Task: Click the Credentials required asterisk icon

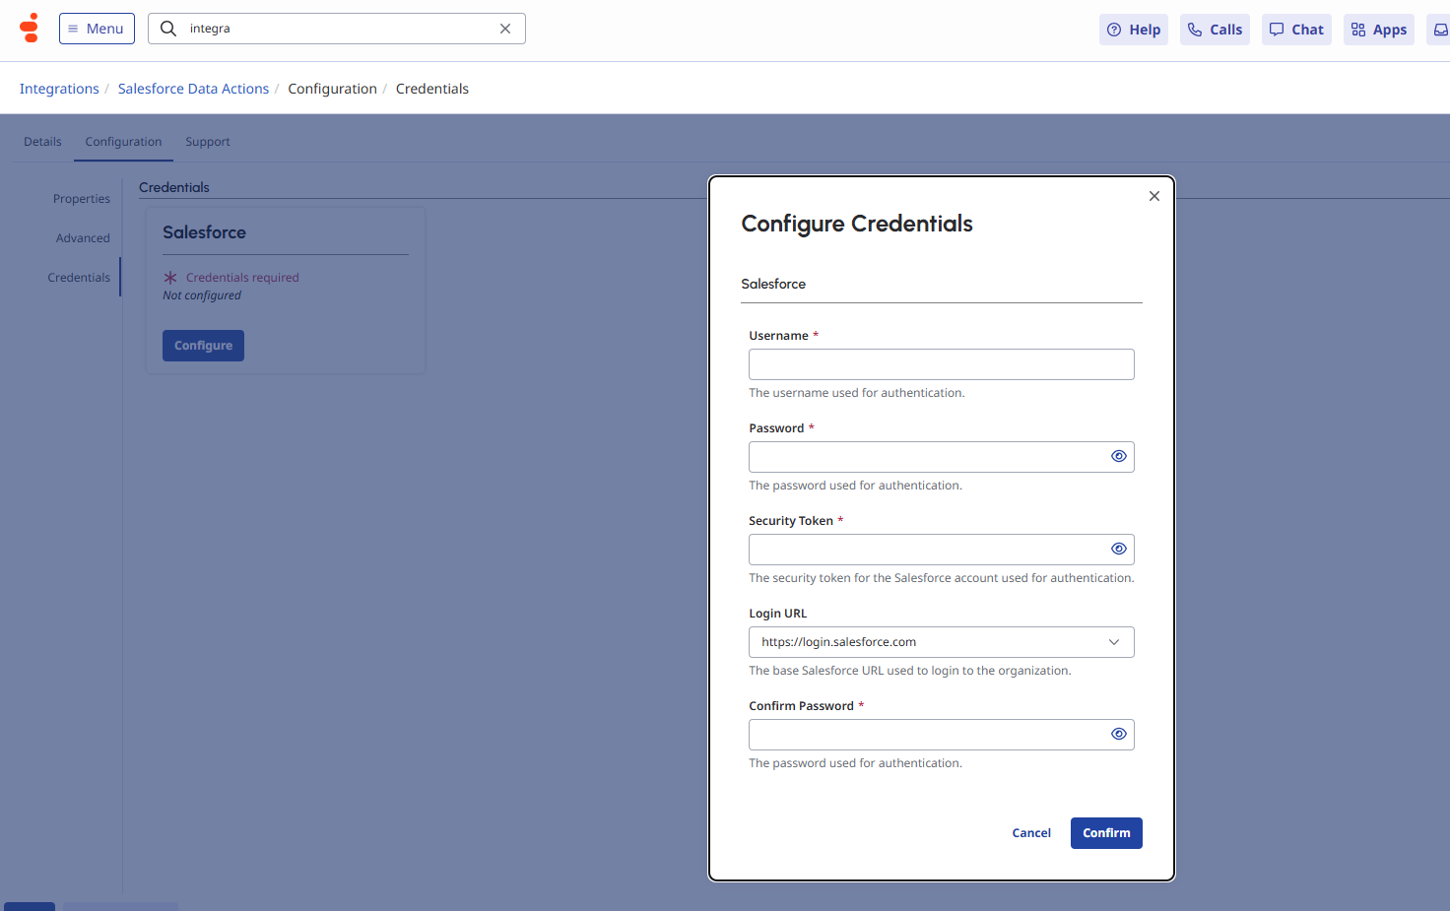Action: coord(170,278)
